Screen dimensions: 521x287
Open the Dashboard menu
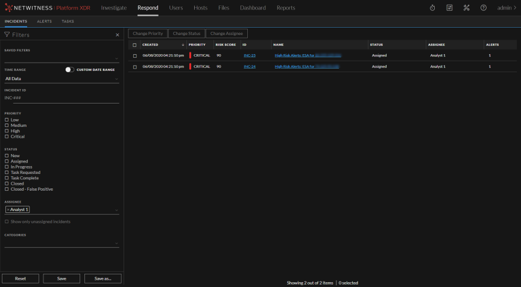[x=253, y=8]
